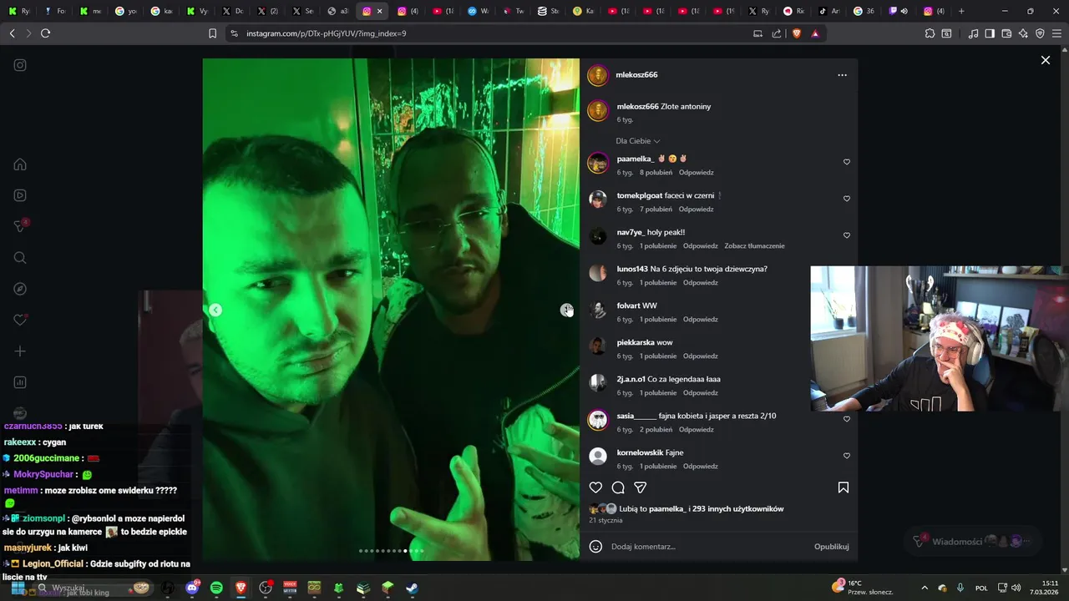Open the browser extensions puzzle icon
The height and width of the screenshot is (601, 1069).
click(x=930, y=33)
